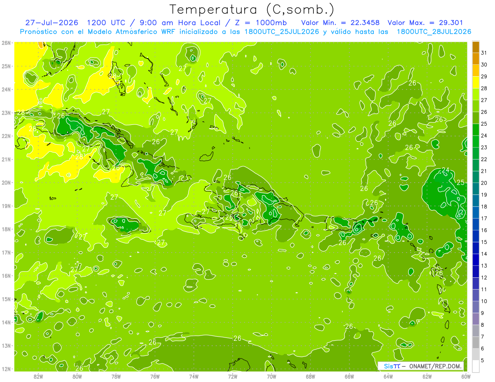The height and width of the screenshot is (382, 495).
Task: Click the "Temperatura (C,somb.)" chart title
Action: (252, 10)
